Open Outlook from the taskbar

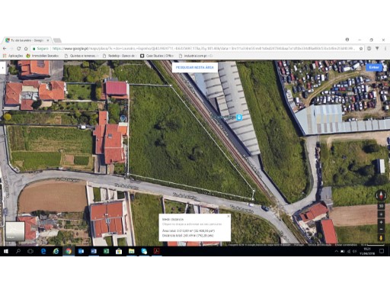click(81, 251)
